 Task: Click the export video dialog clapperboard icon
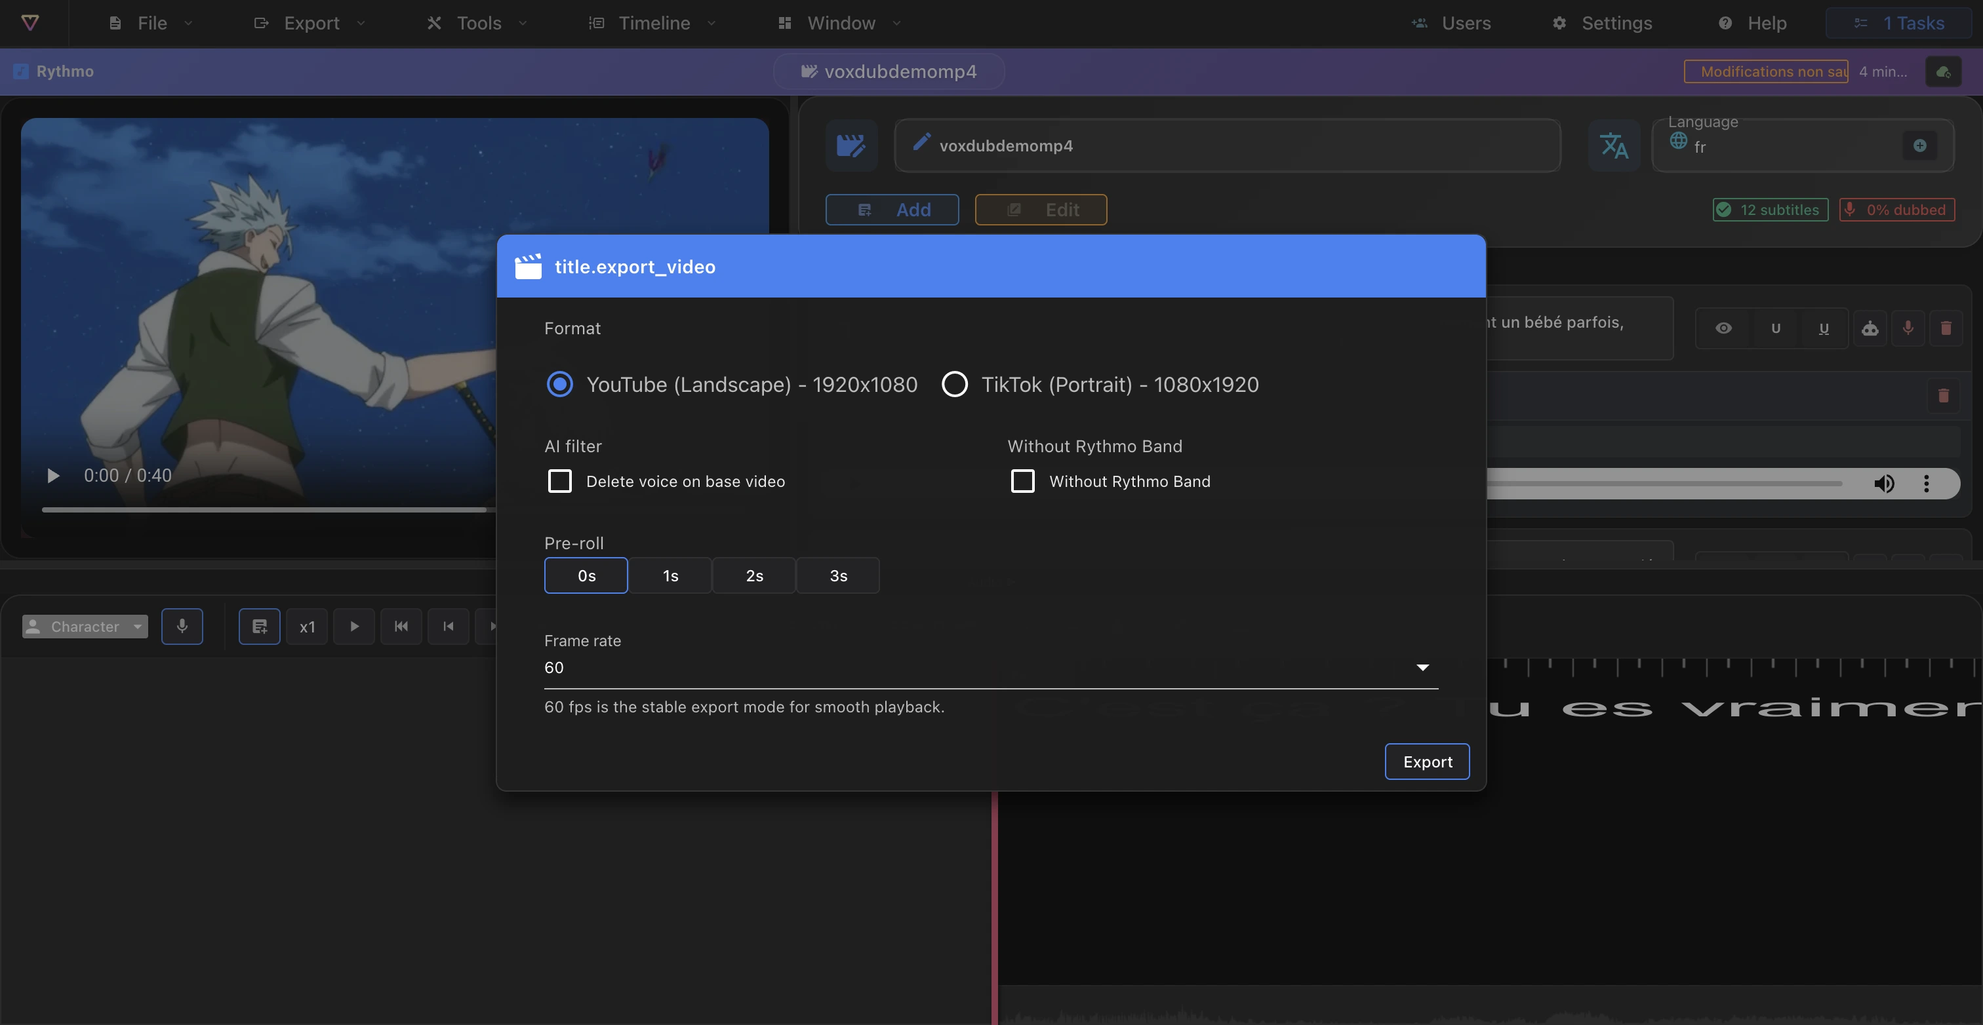point(528,266)
